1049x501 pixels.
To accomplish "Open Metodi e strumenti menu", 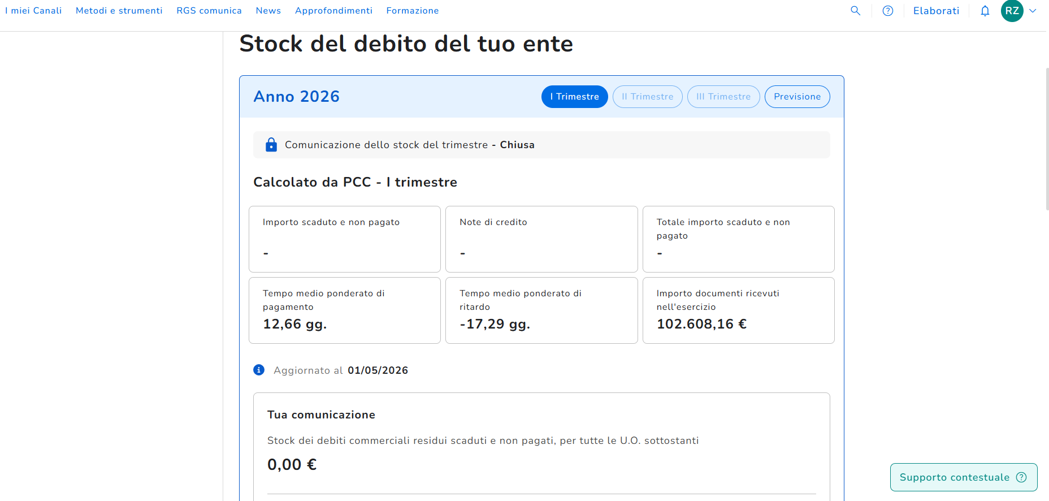I will [119, 11].
